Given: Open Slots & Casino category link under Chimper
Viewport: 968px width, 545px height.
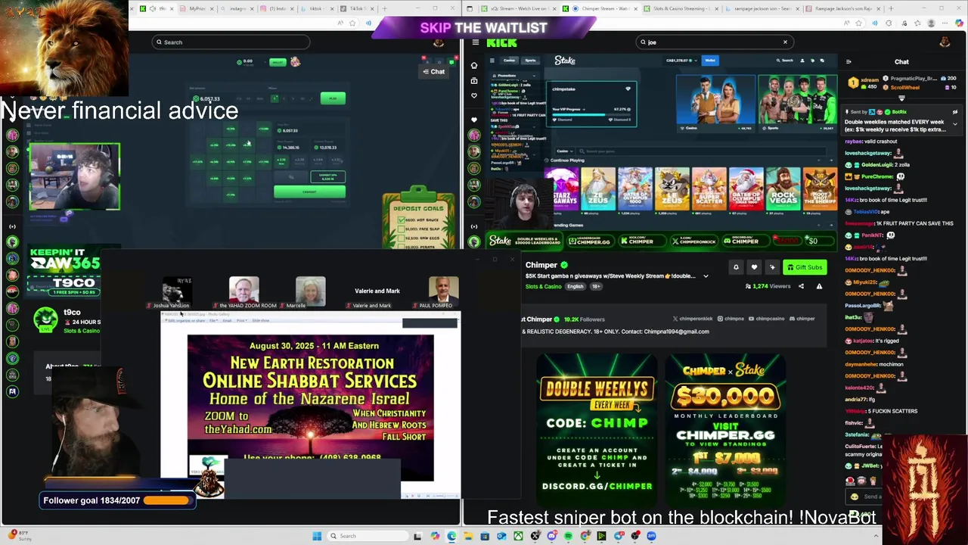Looking at the screenshot, I should pyautogui.click(x=544, y=287).
